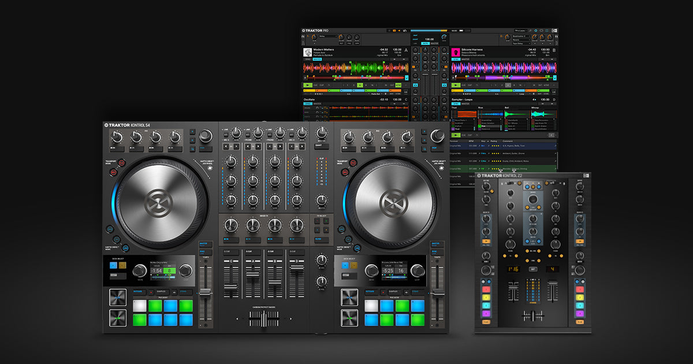Toggle SYNC on deck A
693x364 pixels.
(307, 59)
